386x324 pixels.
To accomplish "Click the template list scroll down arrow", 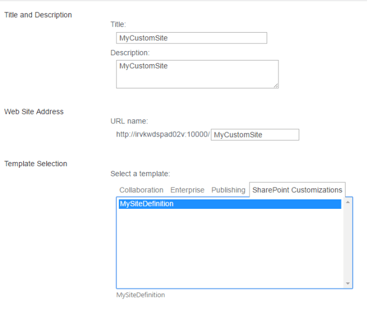I will tap(347, 284).
